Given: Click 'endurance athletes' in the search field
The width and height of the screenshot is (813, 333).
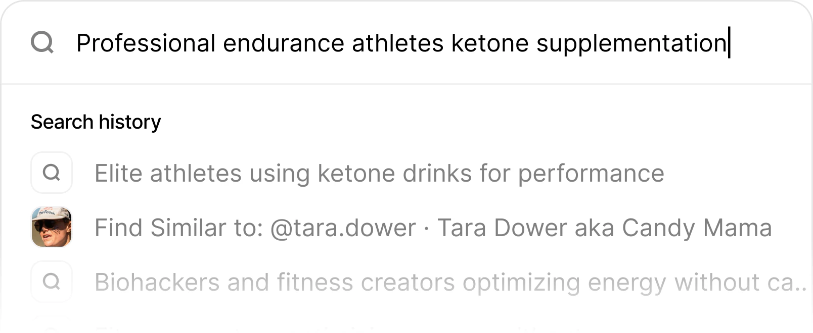Looking at the screenshot, I should click(333, 43).
